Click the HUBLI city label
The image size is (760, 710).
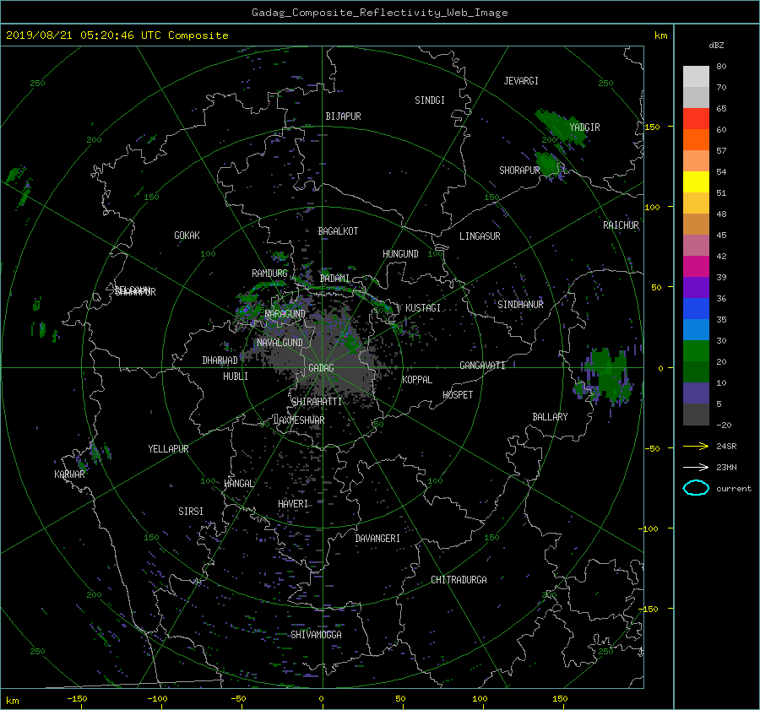[235, 377]
